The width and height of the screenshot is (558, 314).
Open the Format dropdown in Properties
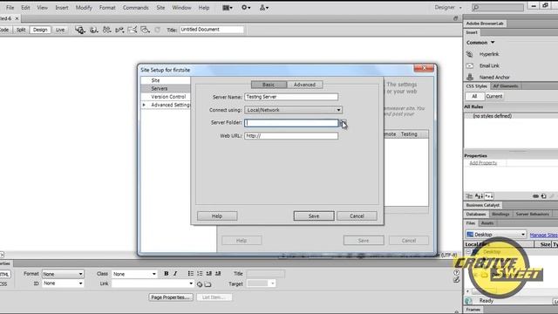pos(63,274)
